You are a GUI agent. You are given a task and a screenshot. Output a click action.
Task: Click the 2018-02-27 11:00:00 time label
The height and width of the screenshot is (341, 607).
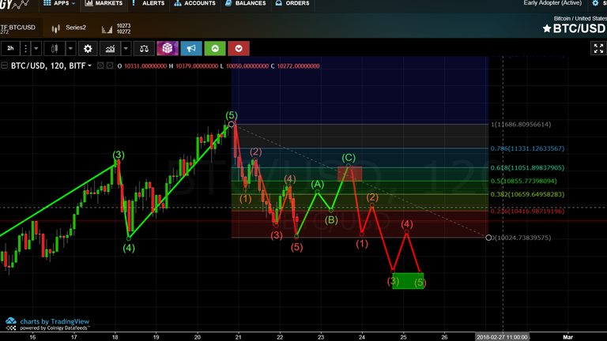[x=502, y=337]
